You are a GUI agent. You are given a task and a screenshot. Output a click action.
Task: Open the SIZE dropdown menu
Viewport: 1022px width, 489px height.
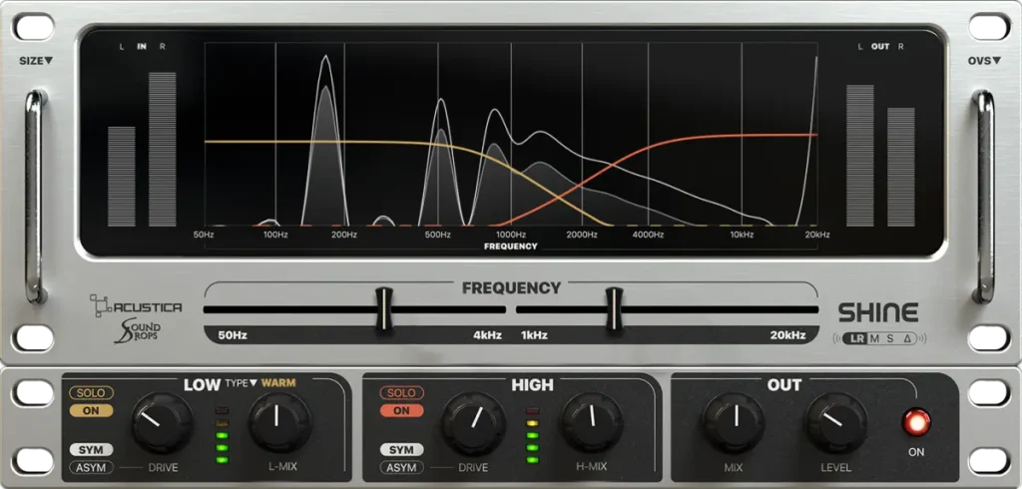36,61
